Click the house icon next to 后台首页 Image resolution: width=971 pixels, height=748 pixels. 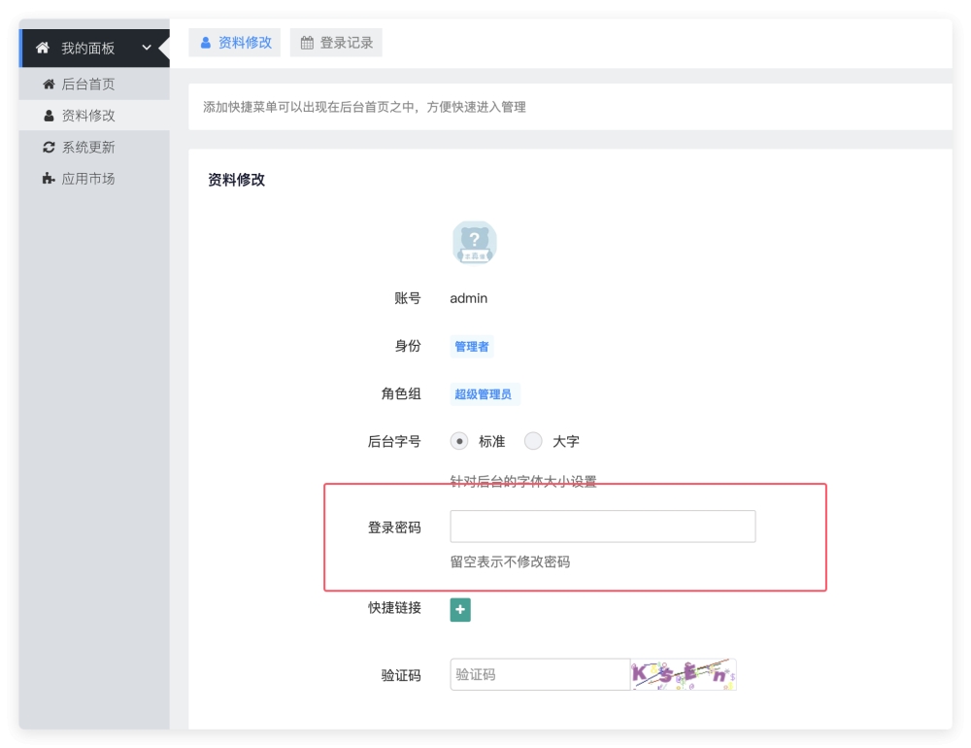[49, 84]
